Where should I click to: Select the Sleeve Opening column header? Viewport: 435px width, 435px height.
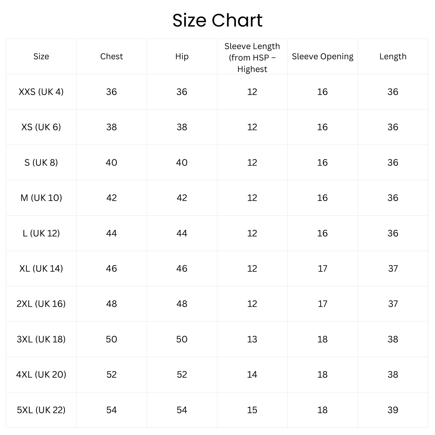tap(322, 57)
